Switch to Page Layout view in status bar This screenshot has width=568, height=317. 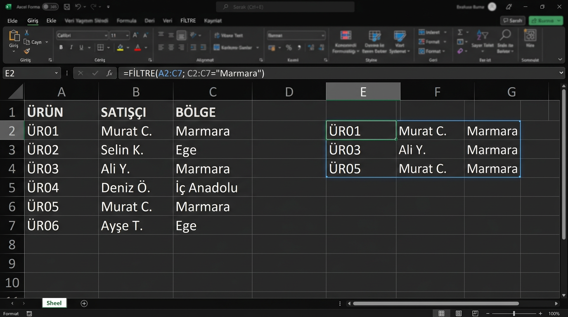tap(458, 314)
